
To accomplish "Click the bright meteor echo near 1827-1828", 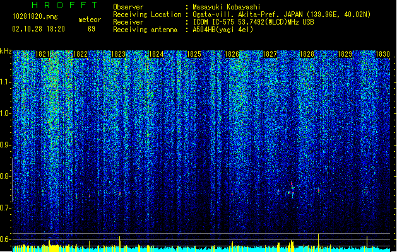I will tap(292, 189).
